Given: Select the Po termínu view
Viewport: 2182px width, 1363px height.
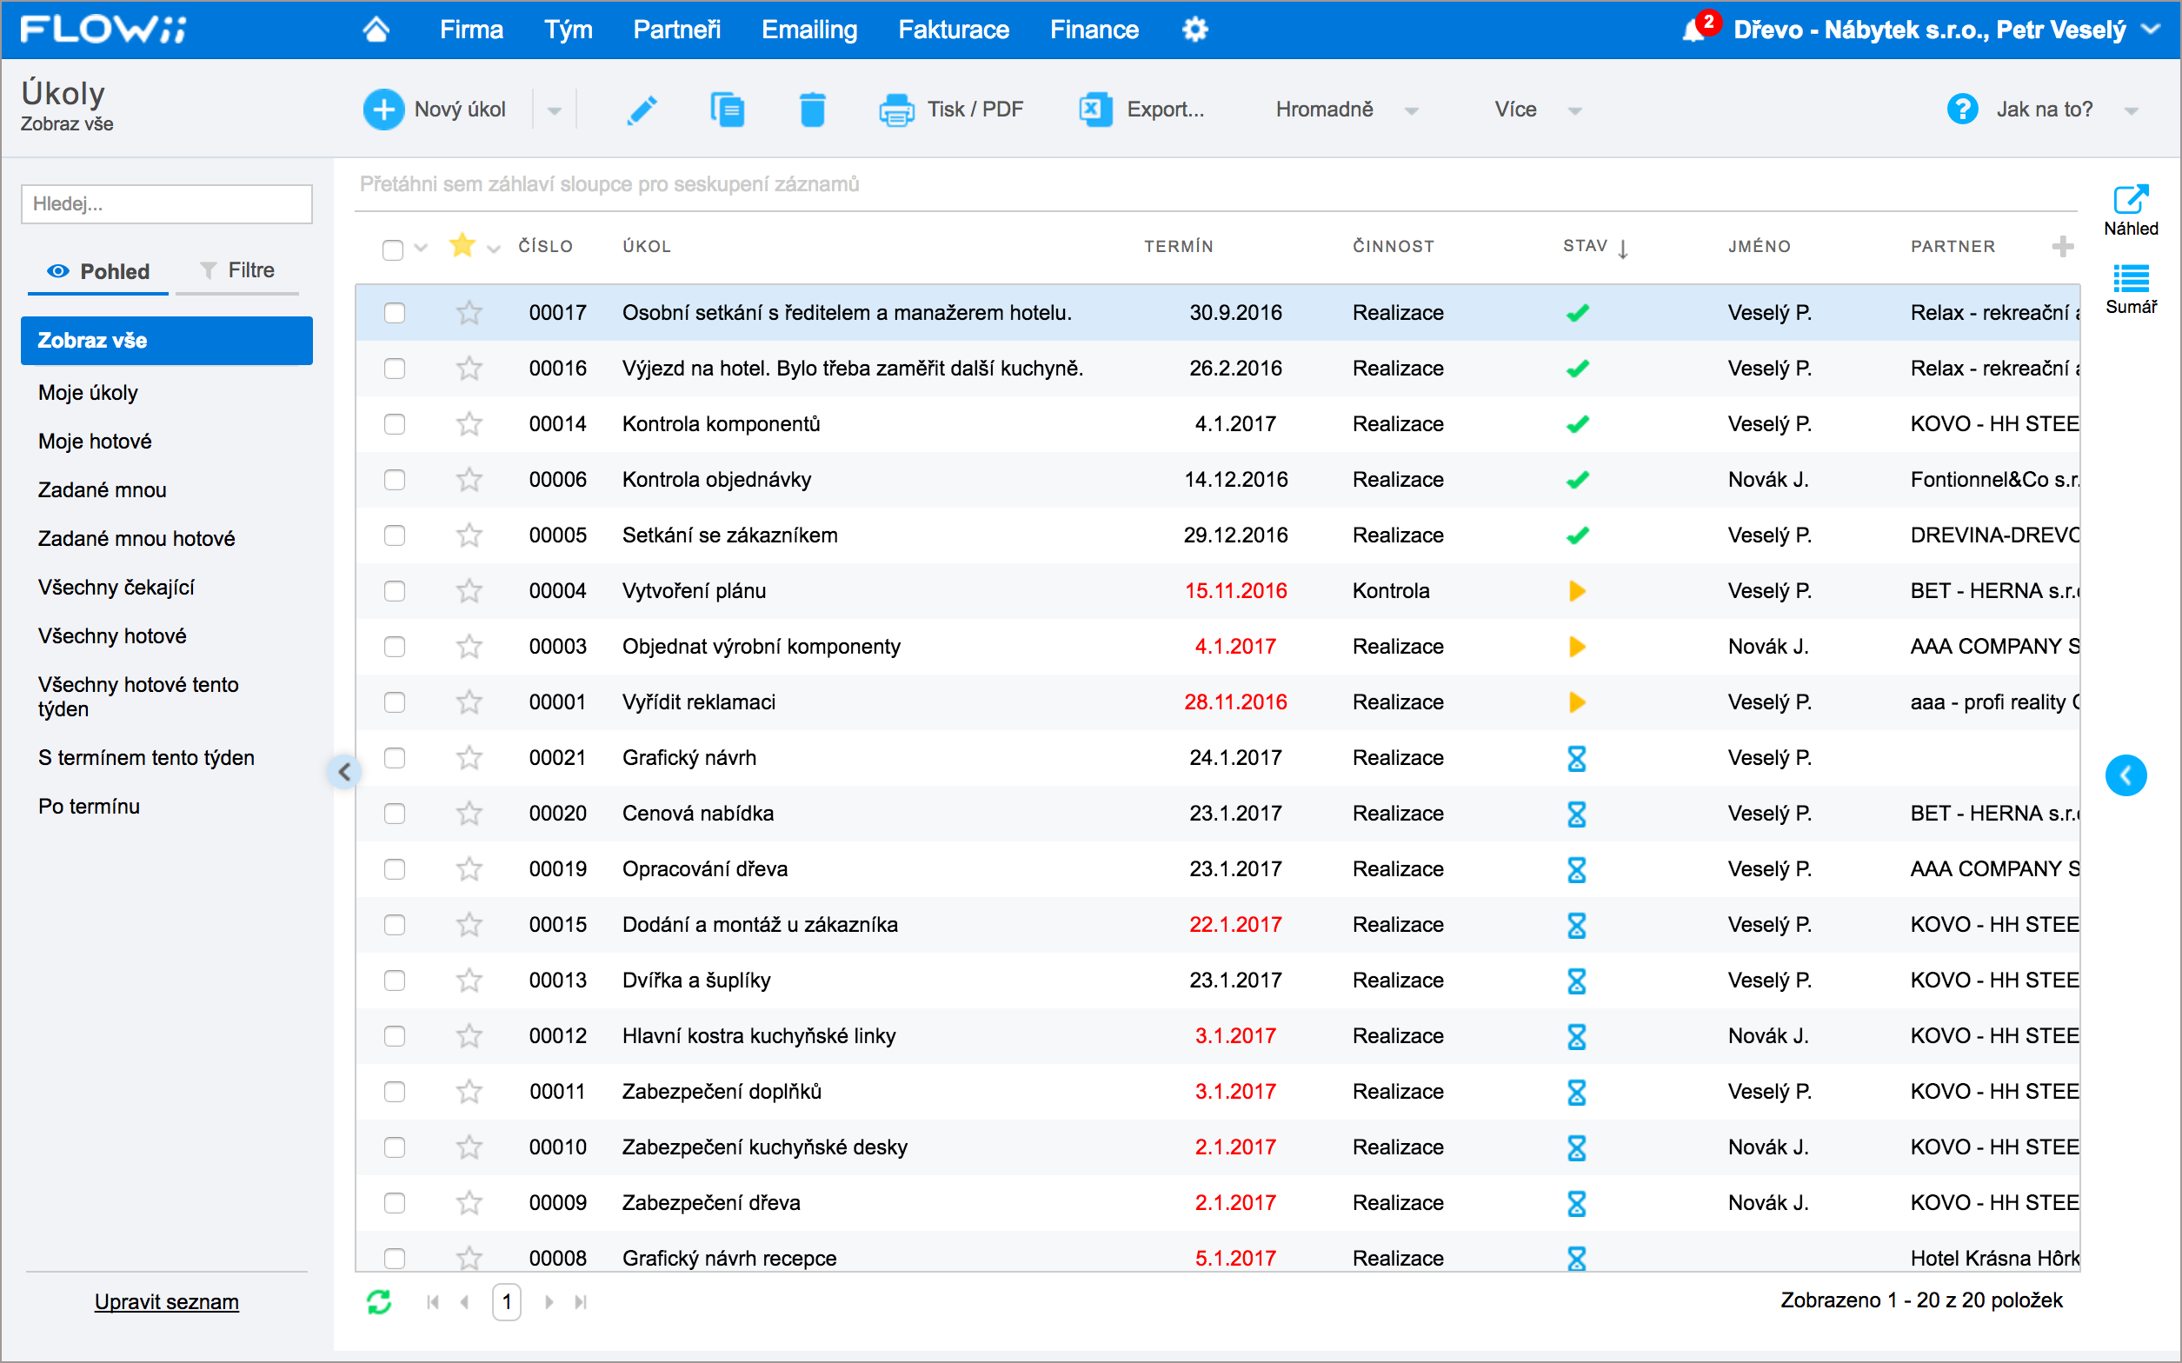Looking at the screenshot, I should (x=89, y=807).
